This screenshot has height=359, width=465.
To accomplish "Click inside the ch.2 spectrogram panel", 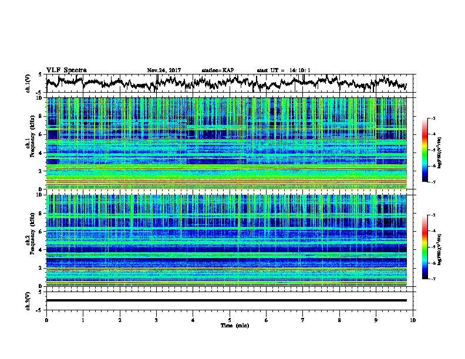I will (x=226, y=241).
